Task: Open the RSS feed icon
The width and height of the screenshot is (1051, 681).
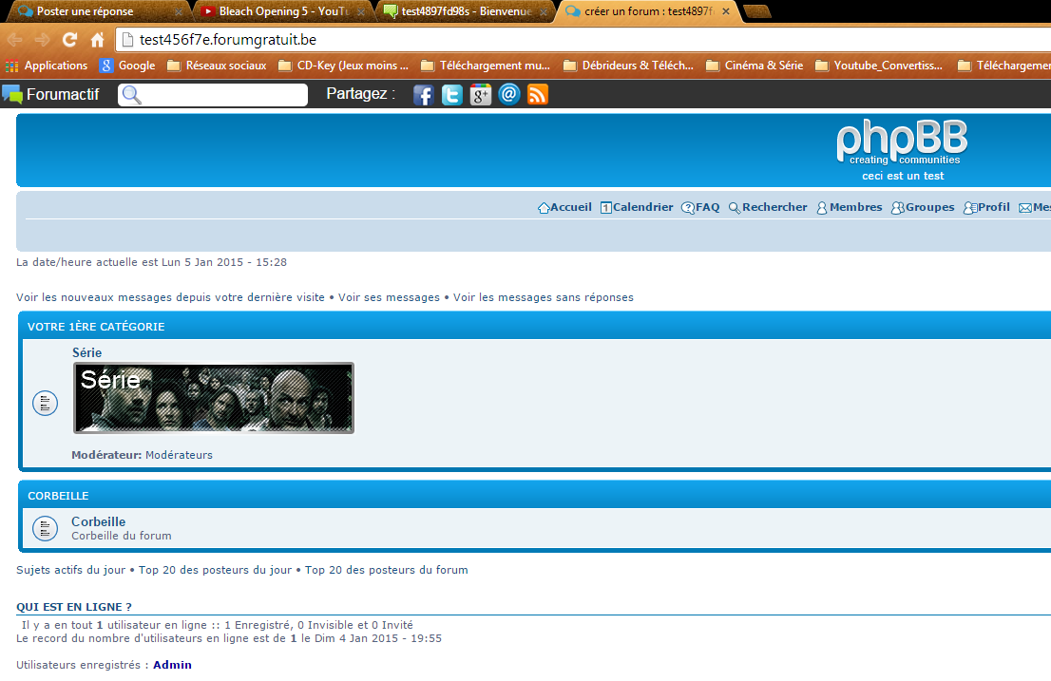Action: pyautogui.click(x=538, y=94)
